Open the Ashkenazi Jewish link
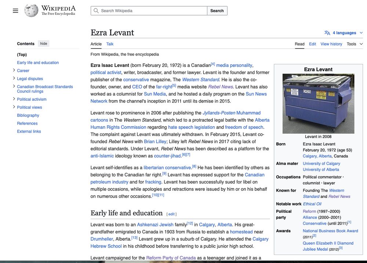 point(155,225)
